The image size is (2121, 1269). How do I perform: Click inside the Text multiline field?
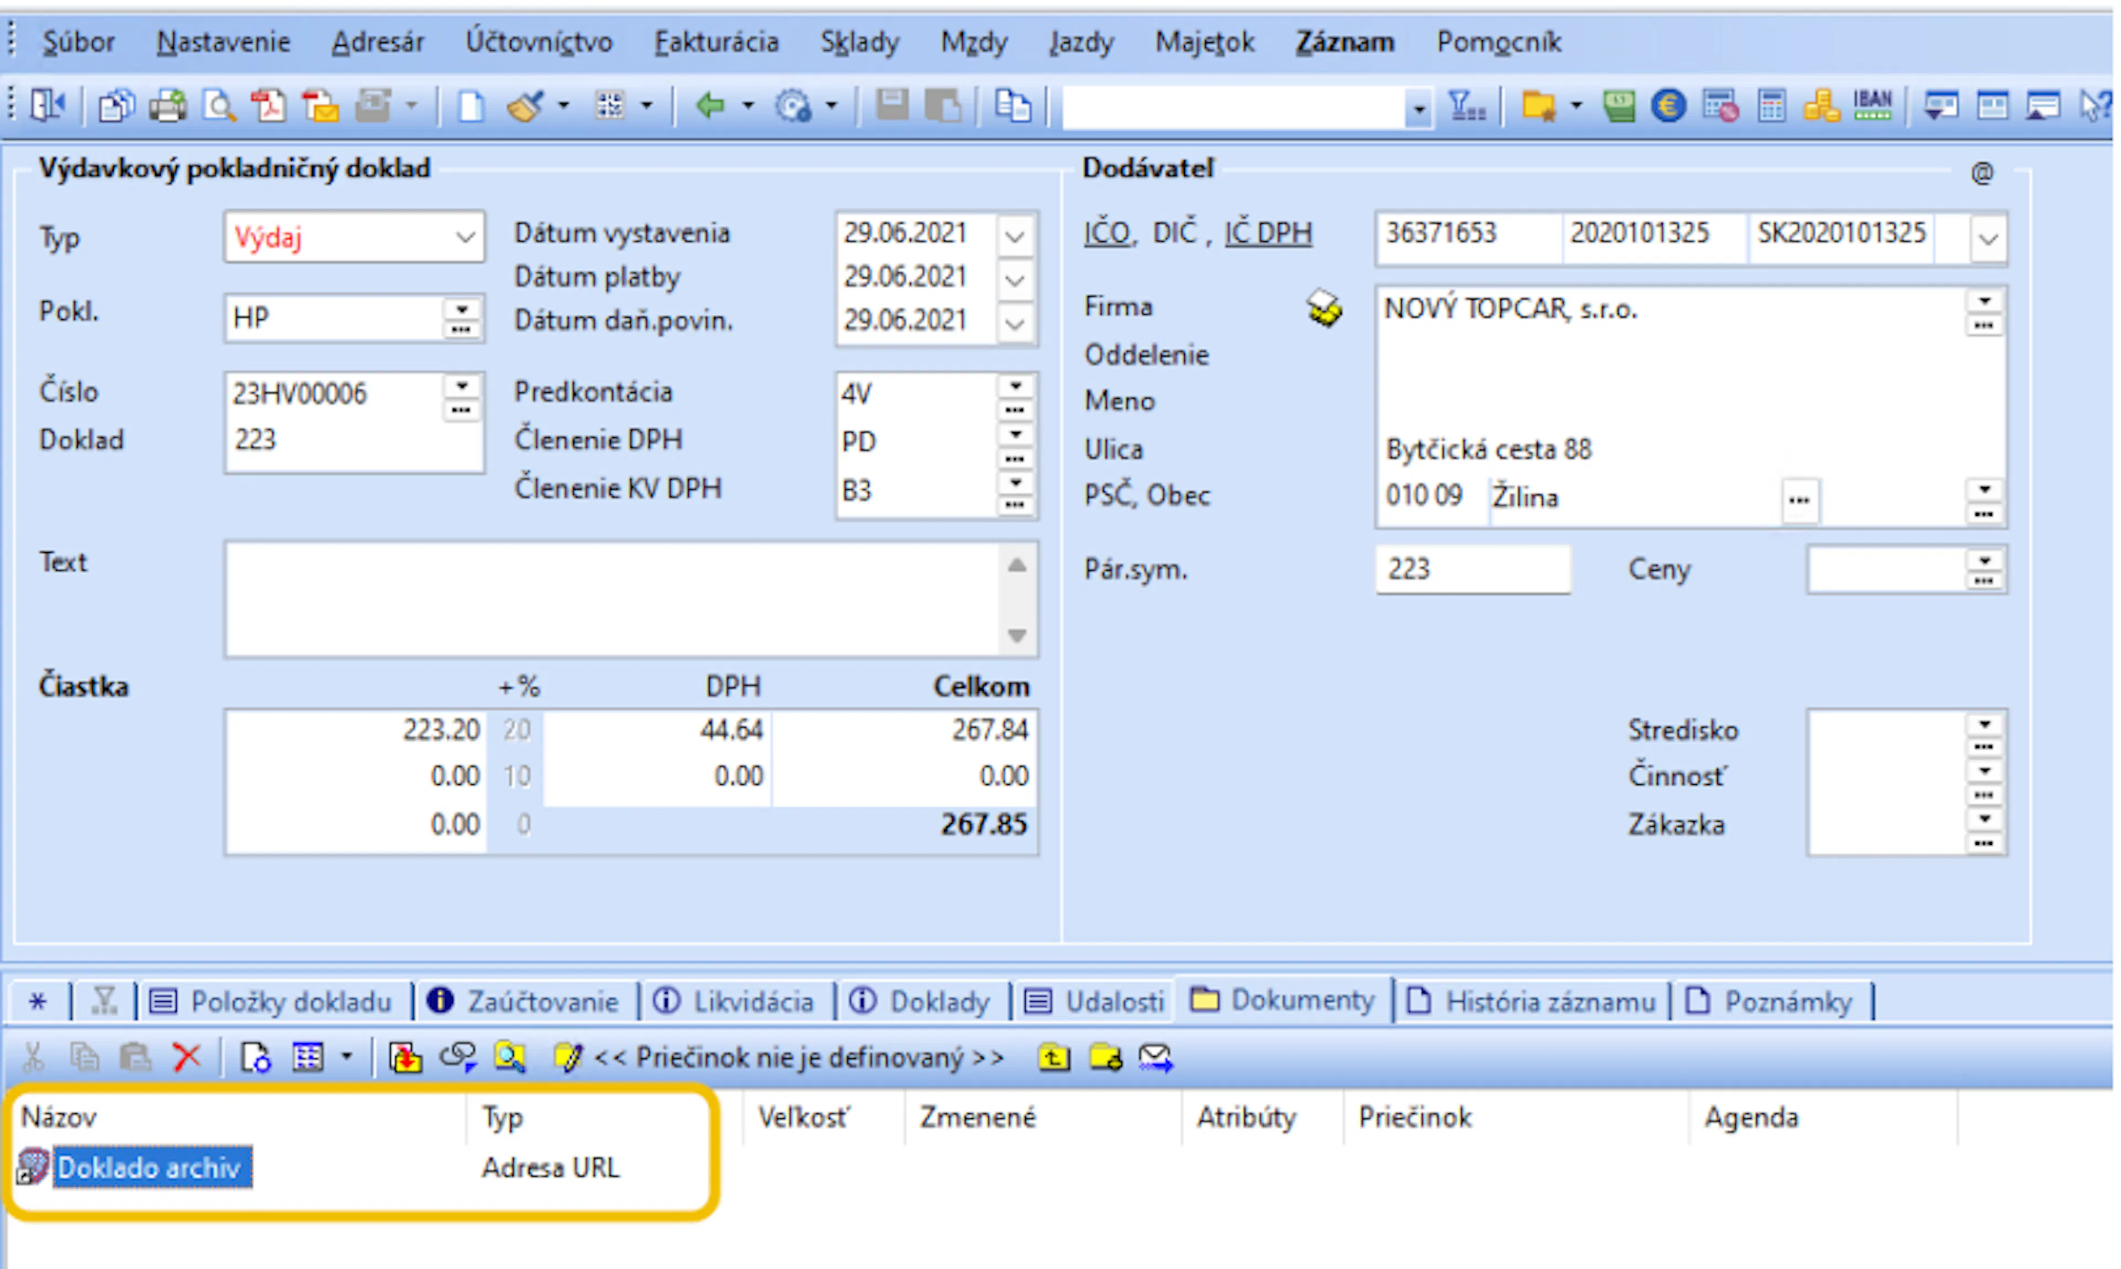(613, 600)
